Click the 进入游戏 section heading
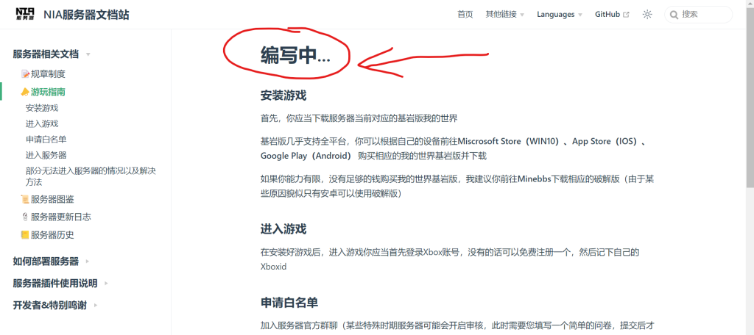 pyautogui.click(x=283, y=228)
